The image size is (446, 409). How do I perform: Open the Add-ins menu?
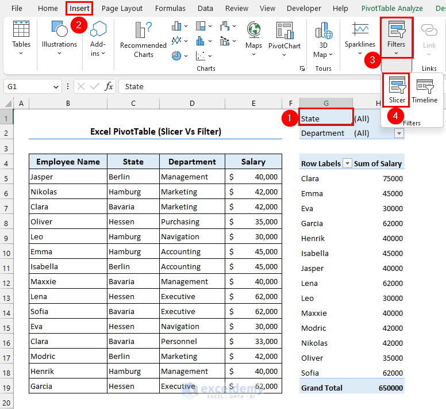[98, 39]
